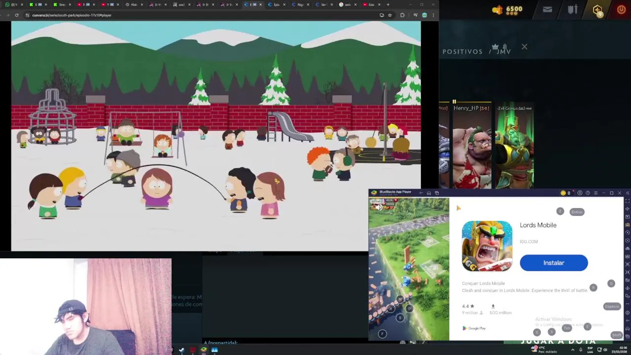The image size is (631, 355).
Task: Open the Dota armory icon next to mail
Action: (x=572, y=9)
